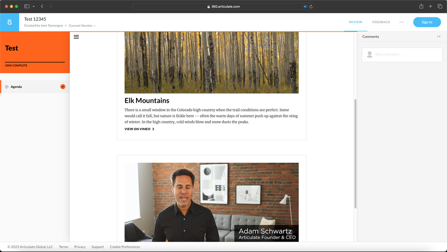Click the Sign In button
The height and width of the screenshot is (252, 447).
tap(427, 22)
